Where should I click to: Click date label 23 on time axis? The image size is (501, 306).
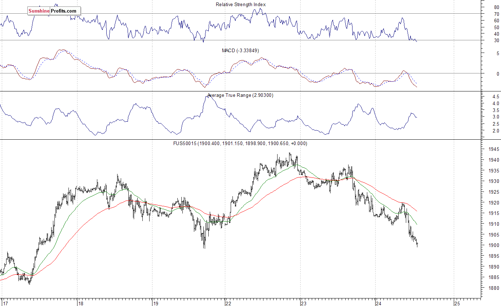304,303
